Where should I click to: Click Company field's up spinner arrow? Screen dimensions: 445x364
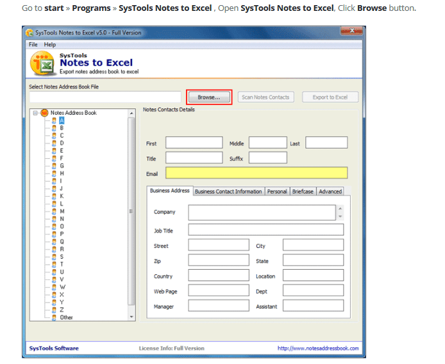pos(340,208)
